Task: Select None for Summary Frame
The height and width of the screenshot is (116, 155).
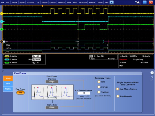Action: point(99,82)
